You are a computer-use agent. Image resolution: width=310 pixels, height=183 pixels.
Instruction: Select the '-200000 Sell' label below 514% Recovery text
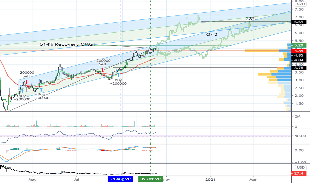point(102,62)
